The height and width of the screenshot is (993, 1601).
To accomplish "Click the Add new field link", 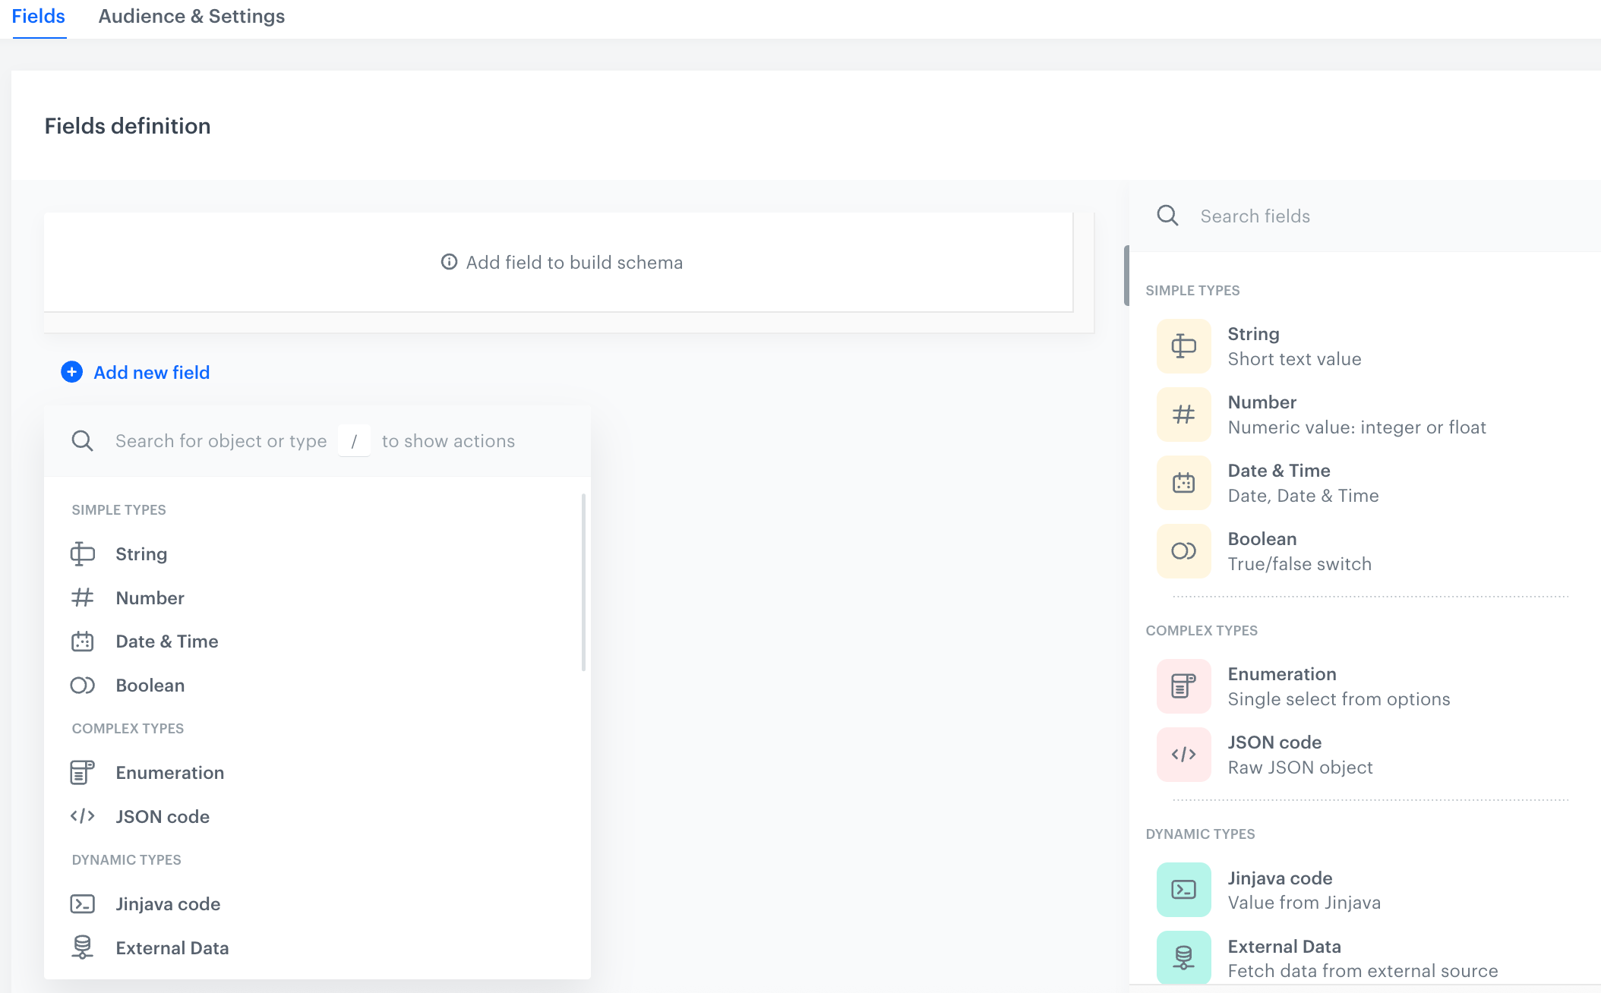I will pyautogui.click(x=151, y=373).
